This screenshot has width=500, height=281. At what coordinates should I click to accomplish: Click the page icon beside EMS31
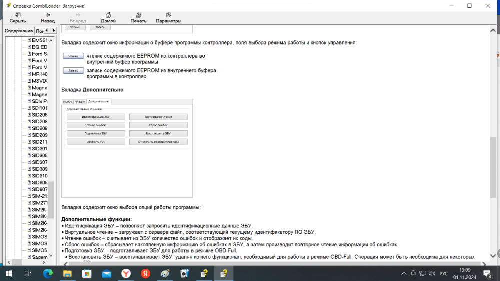[29, 40]
